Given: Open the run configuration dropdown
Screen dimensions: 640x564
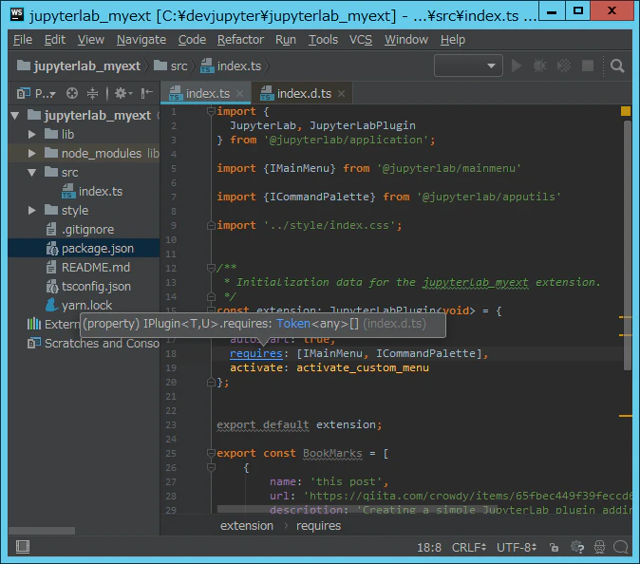Looking at the screenshot, I should pyautogui.click(x=468, y=66).
